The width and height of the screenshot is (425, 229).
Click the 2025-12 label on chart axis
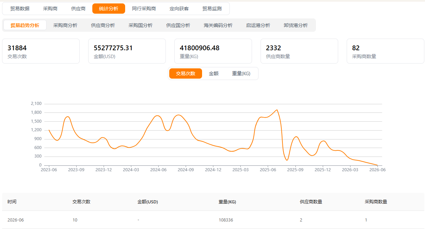(x=323, y=170)
